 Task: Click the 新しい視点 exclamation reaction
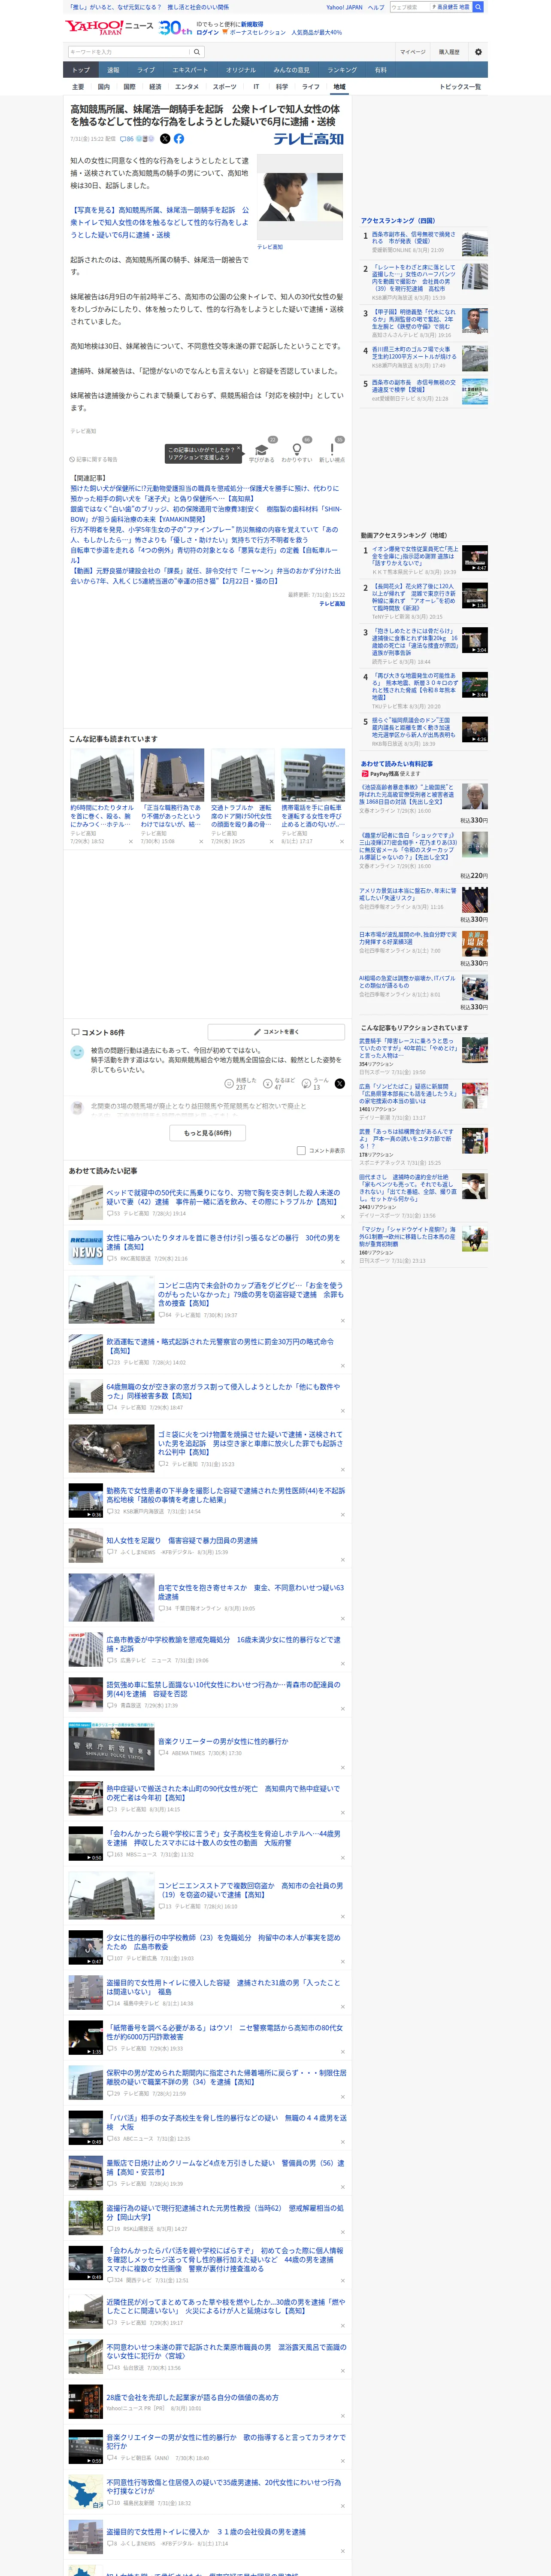(332, 450)
